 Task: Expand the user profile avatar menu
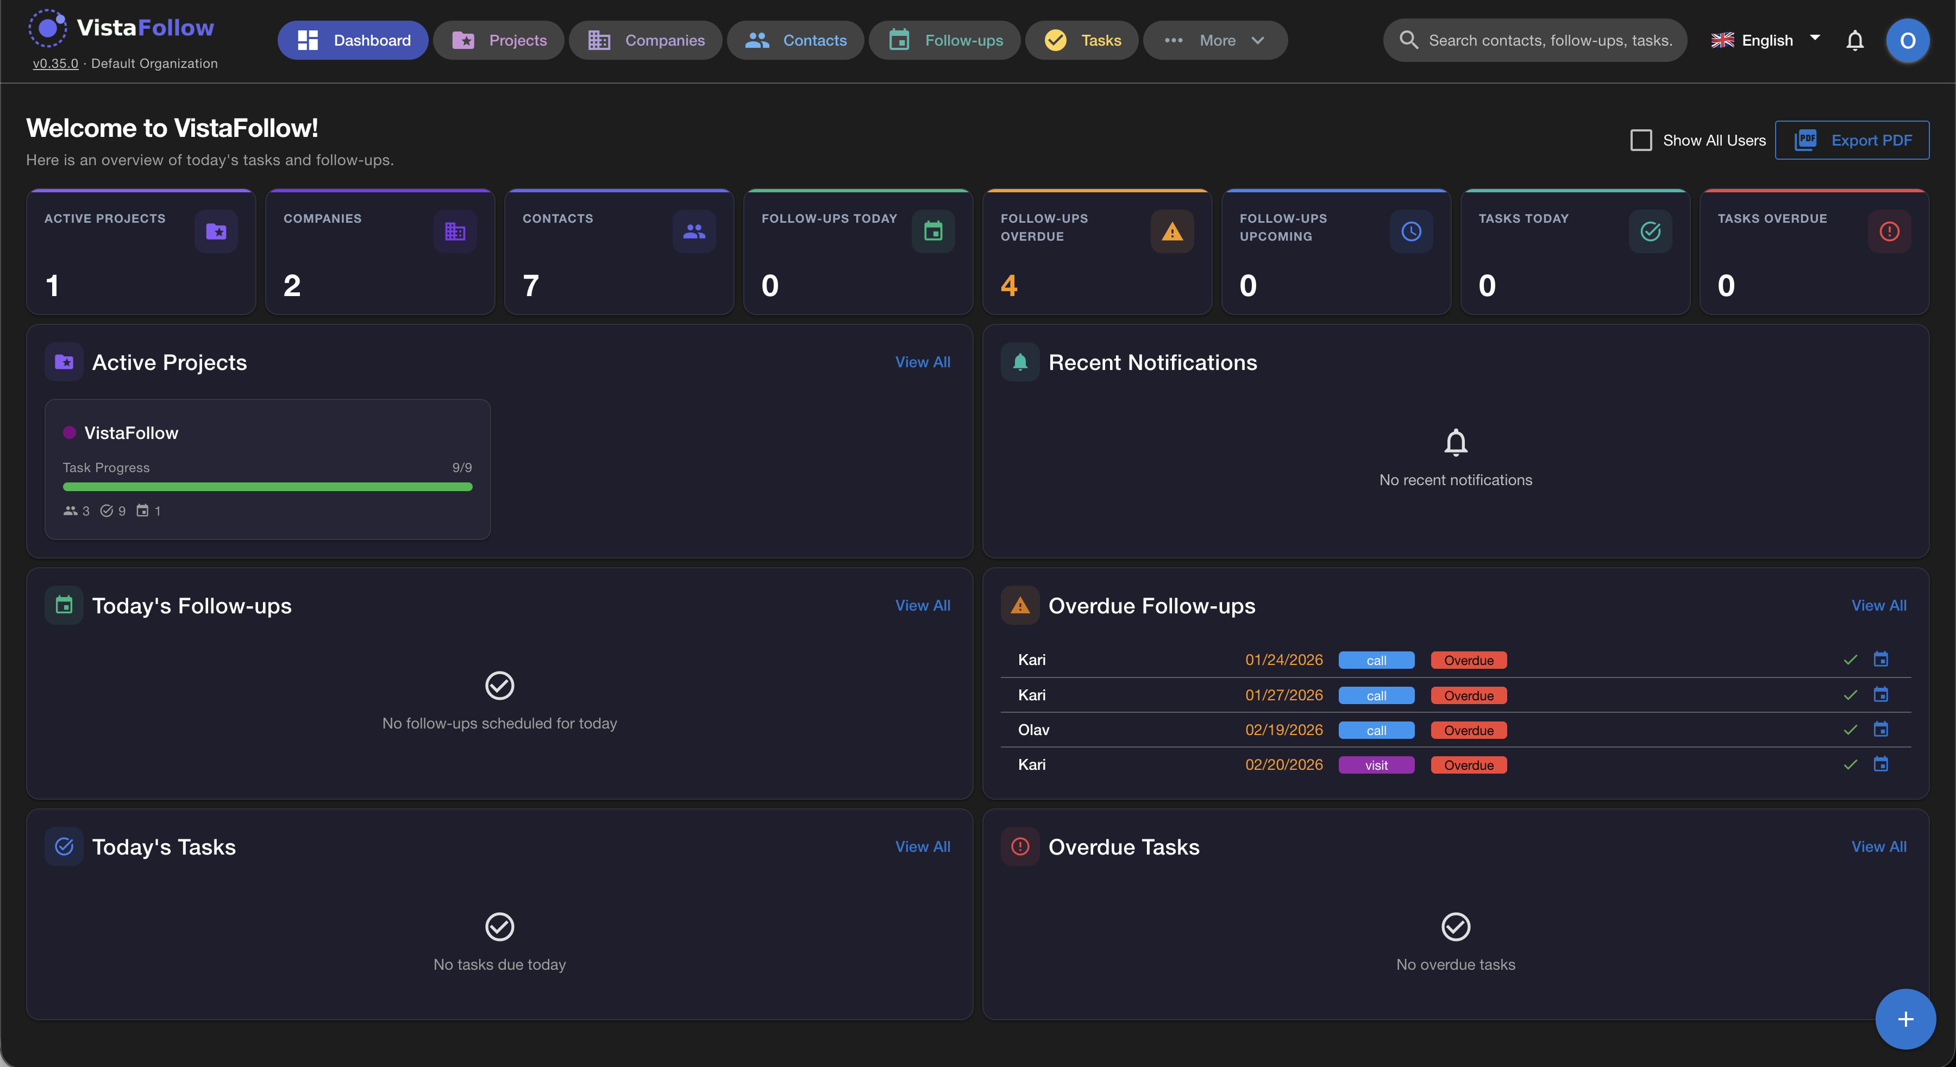[x=1908, y=40]
